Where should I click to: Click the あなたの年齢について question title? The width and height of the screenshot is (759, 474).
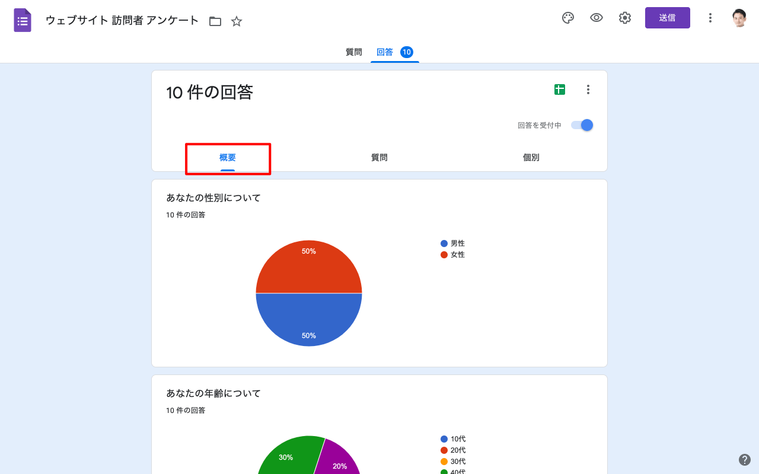(213, 393)
